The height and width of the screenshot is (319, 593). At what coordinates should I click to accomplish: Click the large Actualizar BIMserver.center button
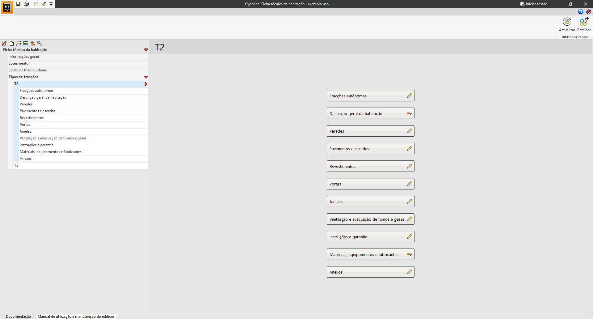567,25
